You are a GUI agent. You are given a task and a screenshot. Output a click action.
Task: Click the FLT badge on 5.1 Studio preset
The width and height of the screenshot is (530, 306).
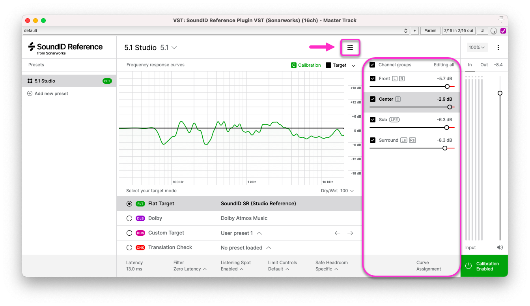[x=107, y=81]
